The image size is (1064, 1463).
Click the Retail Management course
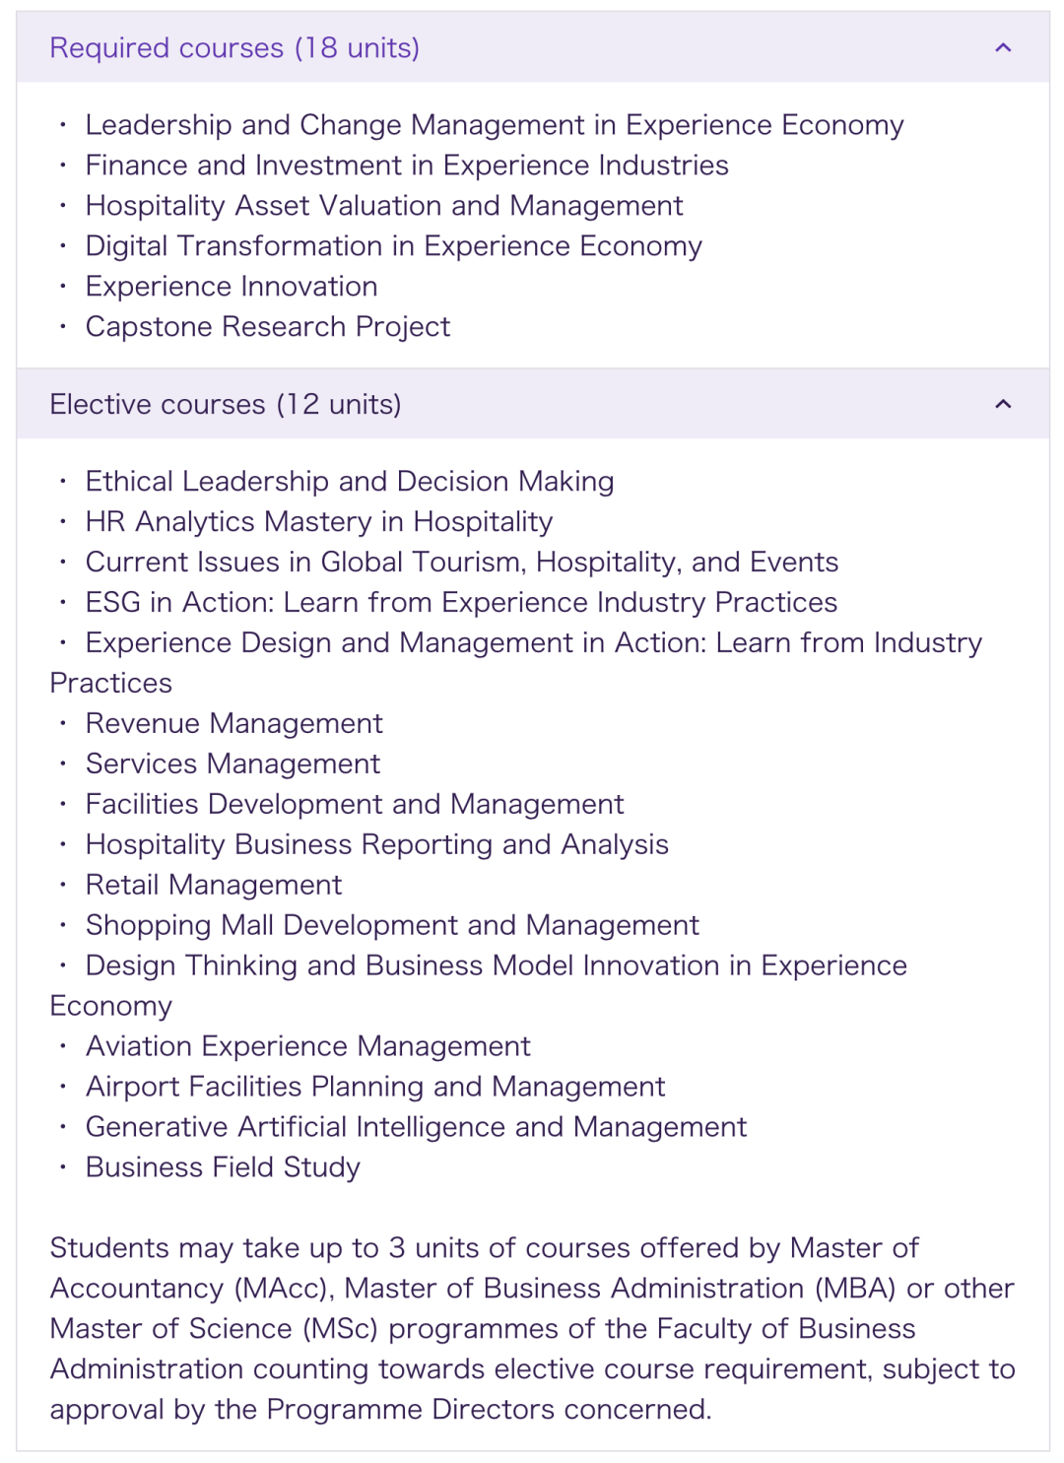coord(213,886)
